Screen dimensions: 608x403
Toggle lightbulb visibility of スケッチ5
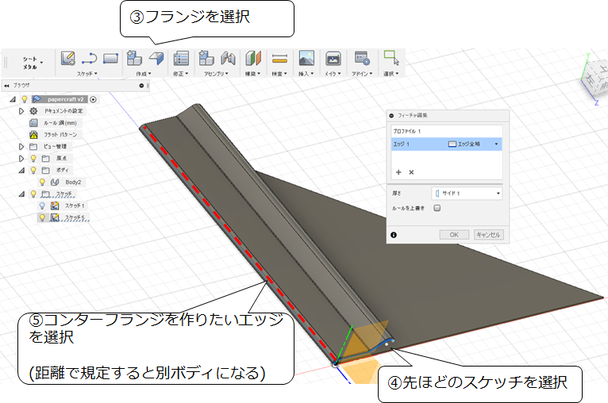click(42, 218)
